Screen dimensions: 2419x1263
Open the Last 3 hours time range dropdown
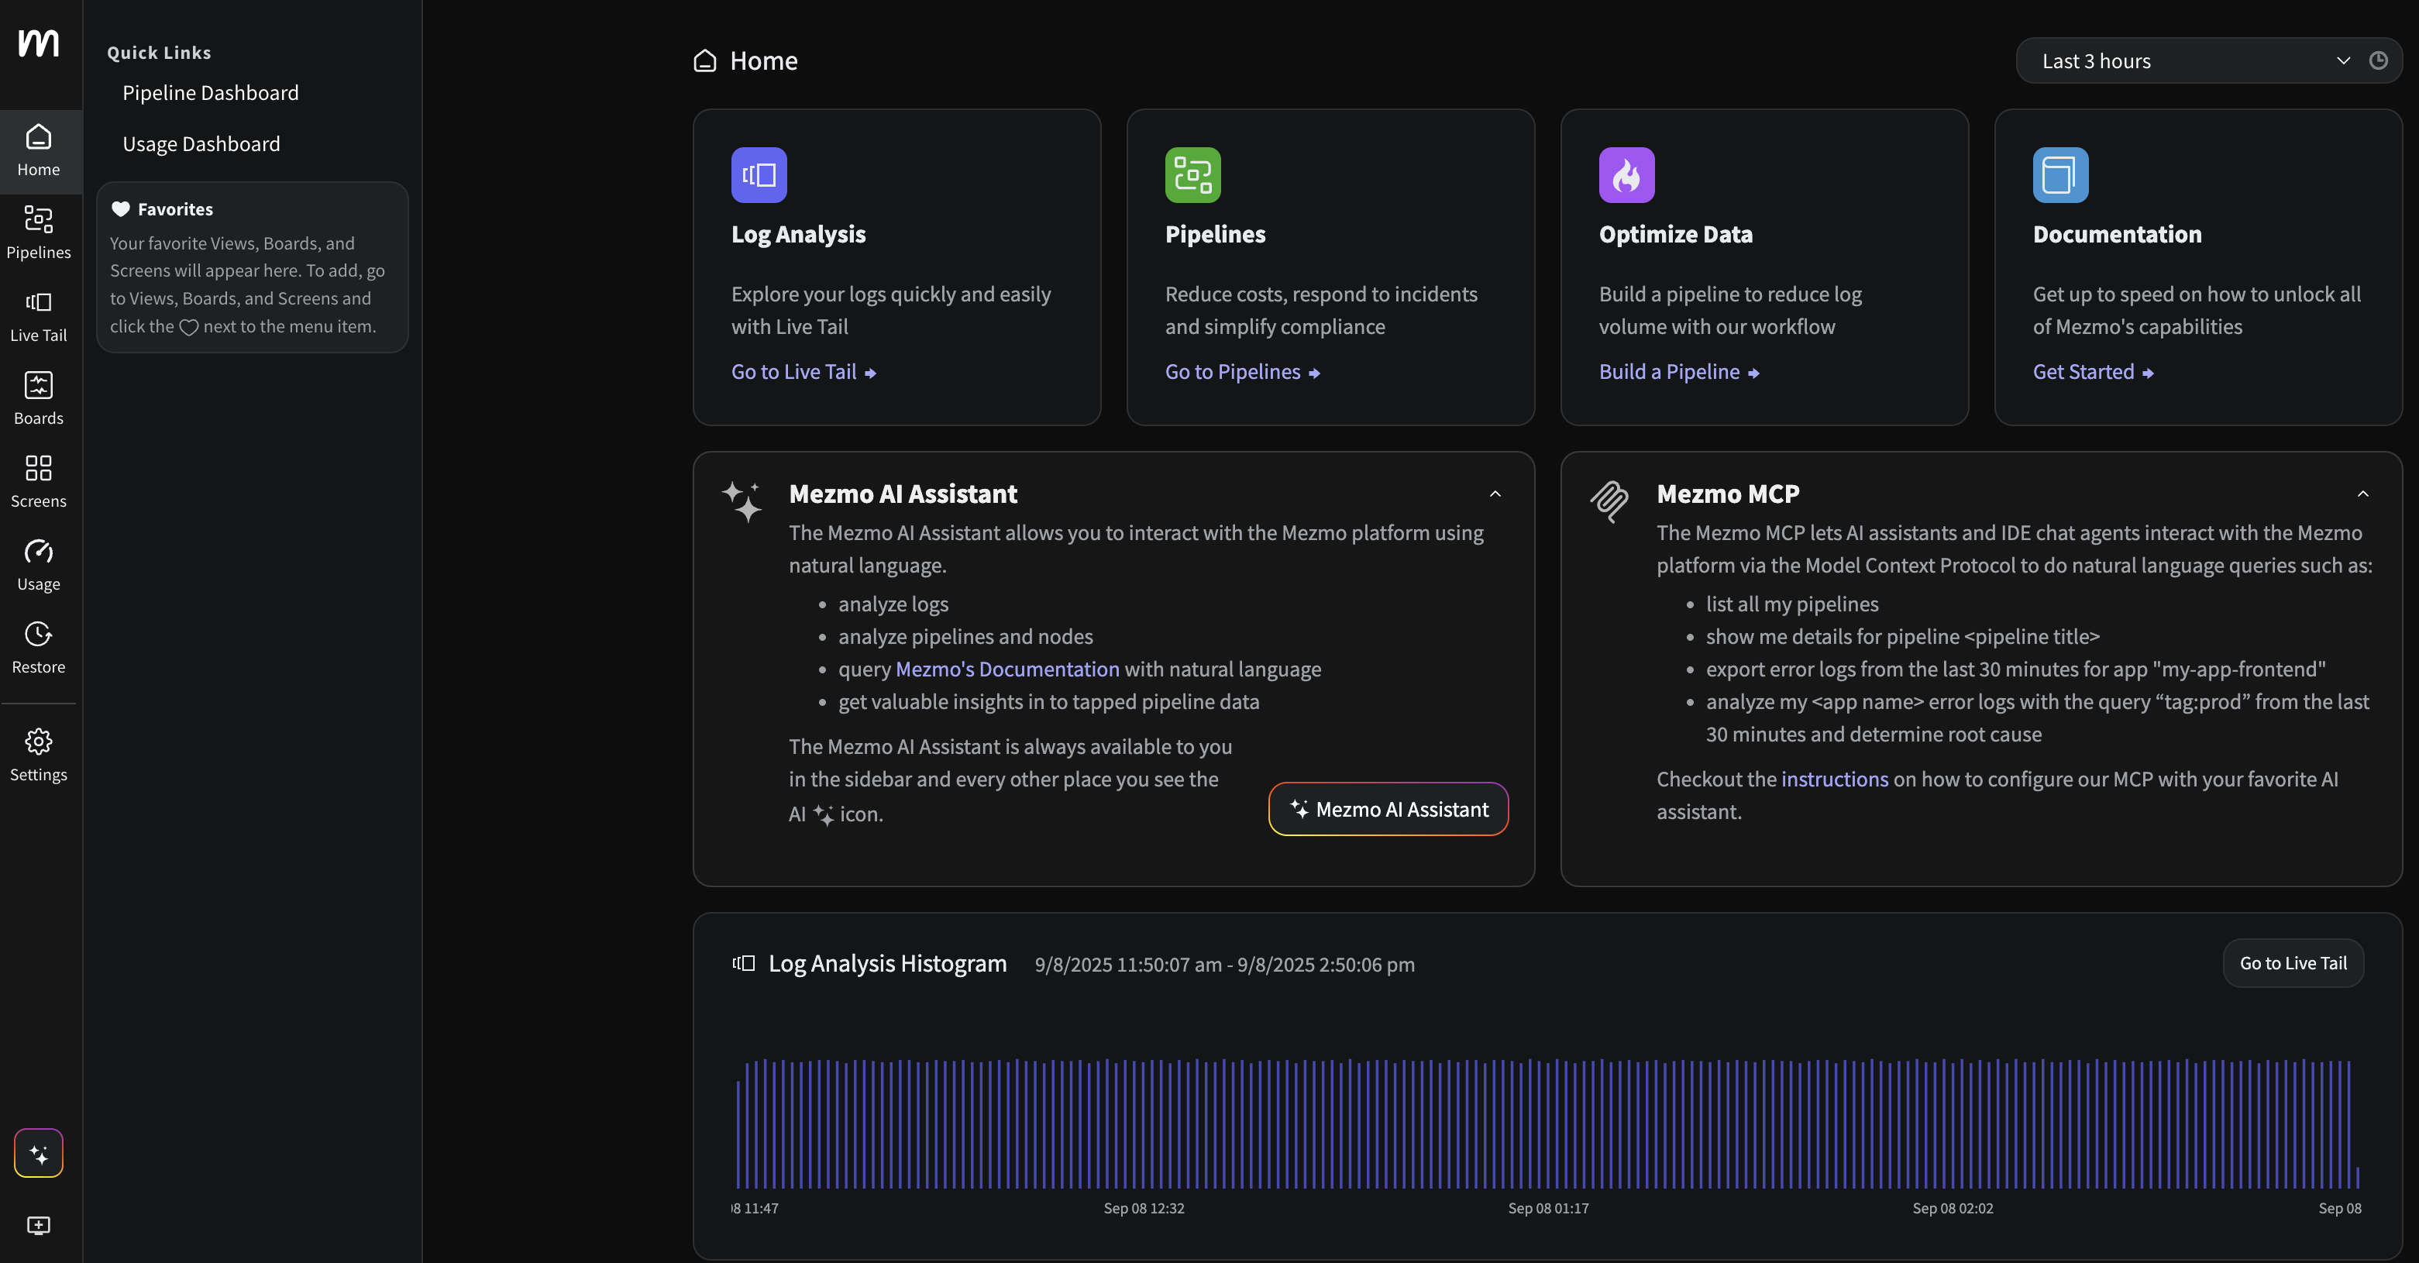click(2197, 60)
